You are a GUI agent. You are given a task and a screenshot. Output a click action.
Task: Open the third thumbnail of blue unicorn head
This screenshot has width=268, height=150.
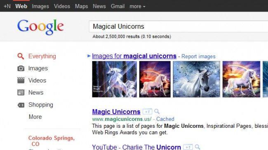click(x=196, y=79)
